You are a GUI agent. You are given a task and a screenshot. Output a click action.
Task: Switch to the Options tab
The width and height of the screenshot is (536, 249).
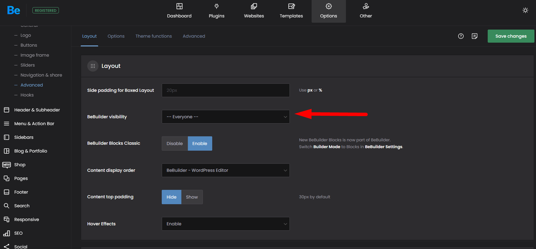point(116,36)
